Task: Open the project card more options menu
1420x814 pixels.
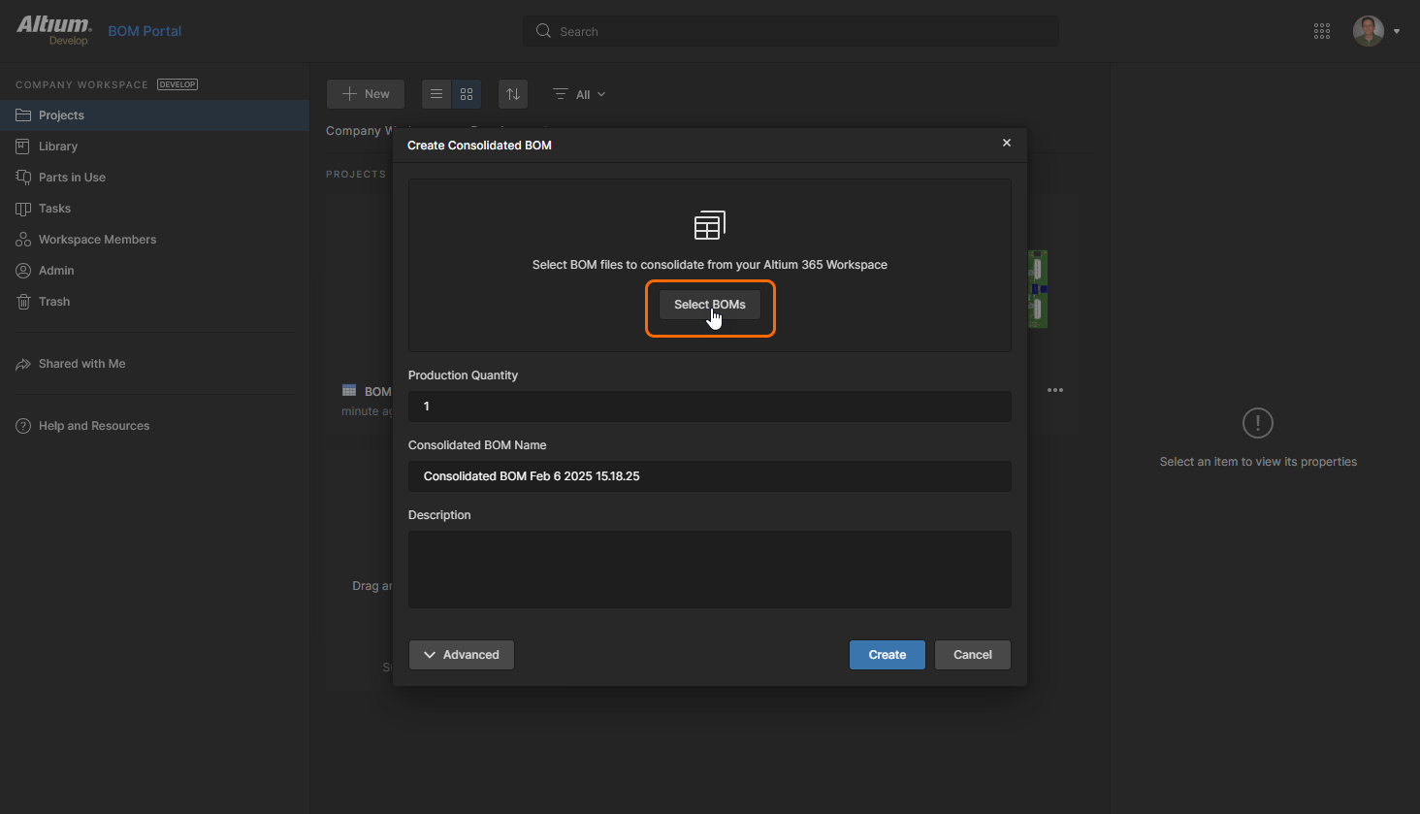Action: [x=1055, y=390]
